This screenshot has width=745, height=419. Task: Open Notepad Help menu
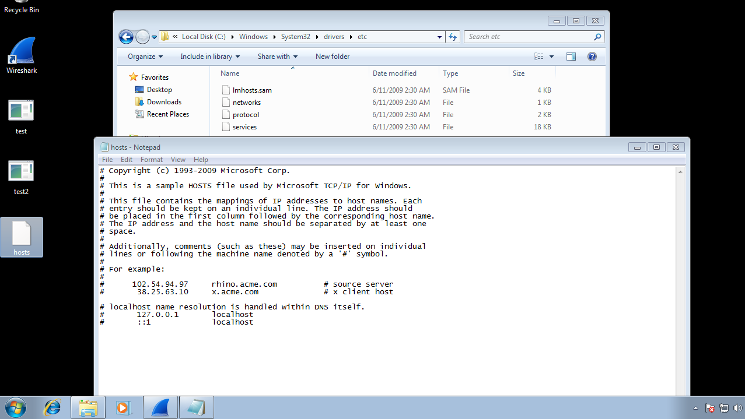[201, 160]
